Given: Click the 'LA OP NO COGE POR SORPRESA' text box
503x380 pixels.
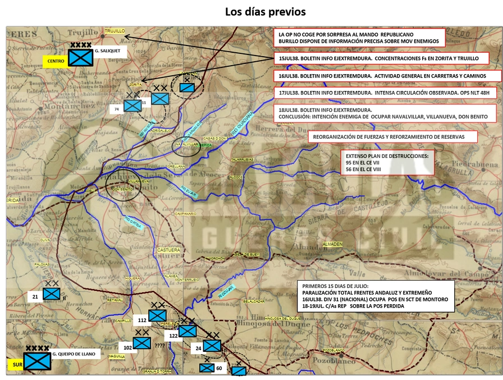Looking at the screenshot, I should 360,38.
